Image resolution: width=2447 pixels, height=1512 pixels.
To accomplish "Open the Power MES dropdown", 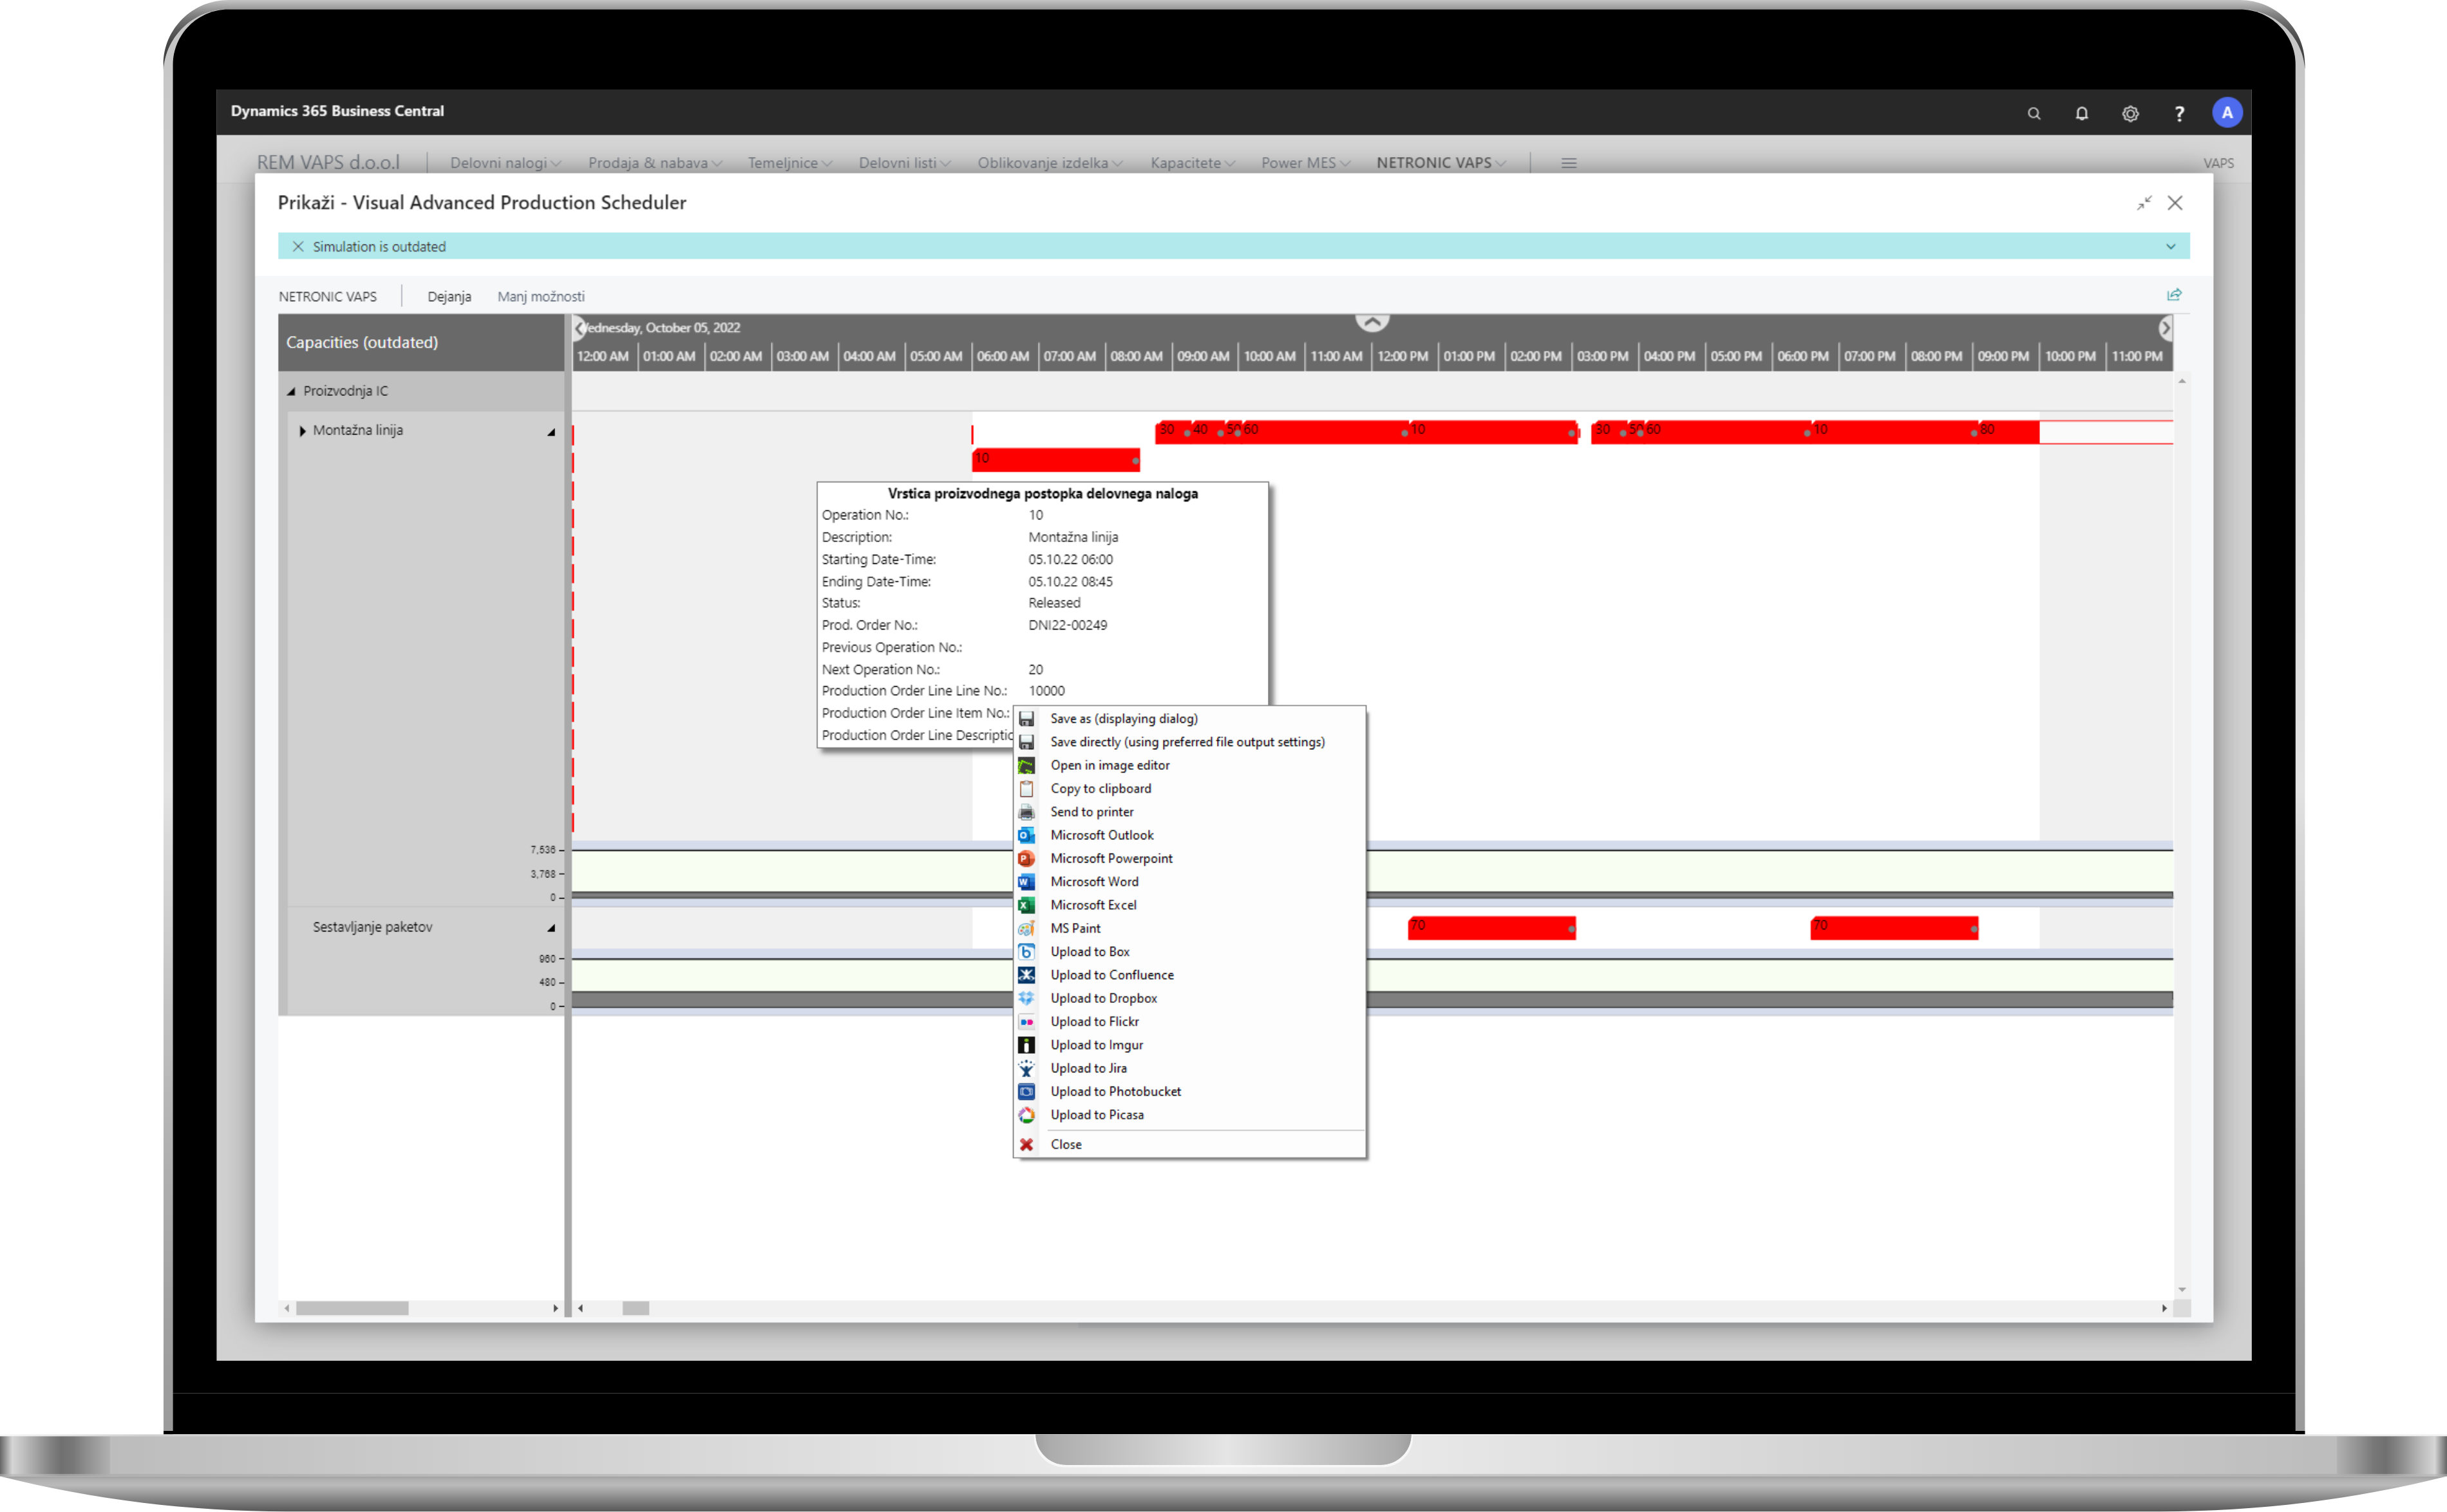I will pos(1305,163).
